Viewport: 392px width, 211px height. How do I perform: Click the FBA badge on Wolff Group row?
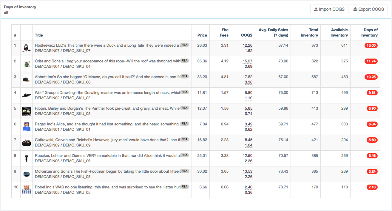(185, 92)
